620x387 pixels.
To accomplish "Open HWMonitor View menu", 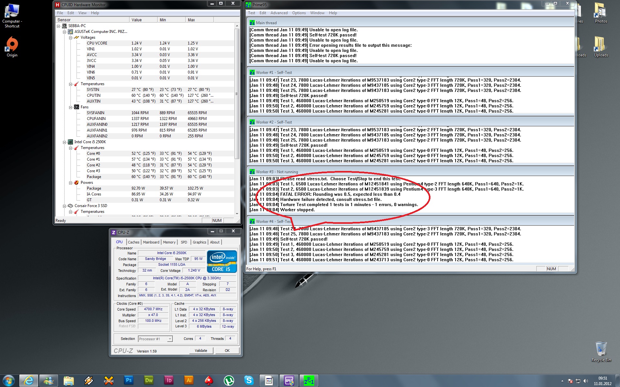I will click(x=82, y=13).
